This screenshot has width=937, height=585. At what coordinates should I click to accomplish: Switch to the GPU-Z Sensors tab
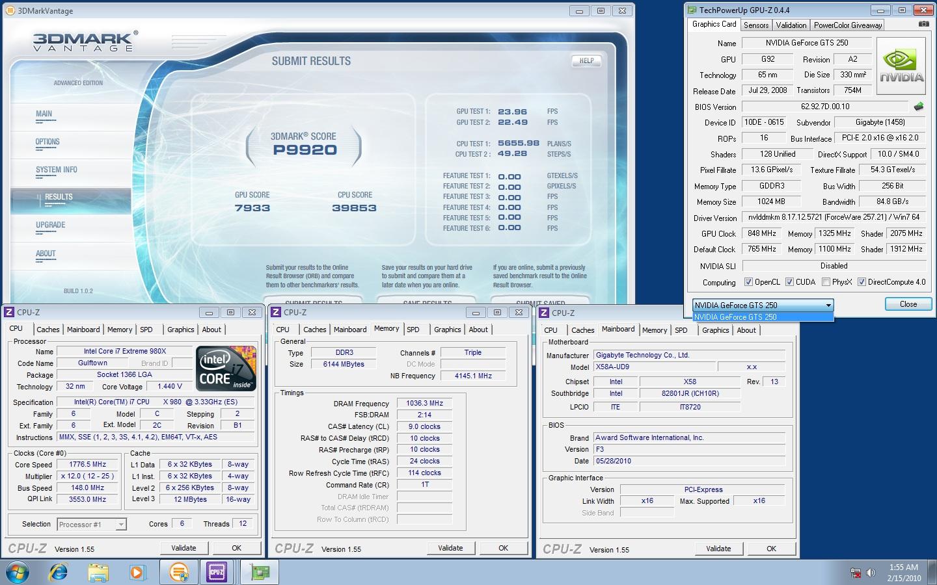(756, 25)
